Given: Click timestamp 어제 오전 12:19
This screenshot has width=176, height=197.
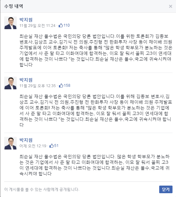Looking at the screenshot, I should pos(33,146).
